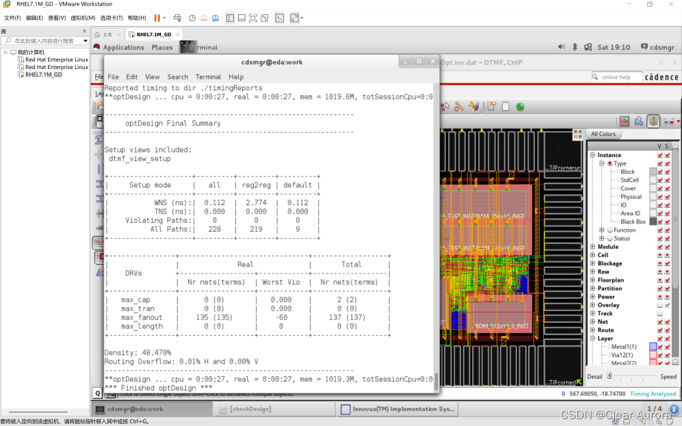Switch to the RHEL7.1M_GD VMware tab
Screen dimensions: 682x426
(153, 34)
